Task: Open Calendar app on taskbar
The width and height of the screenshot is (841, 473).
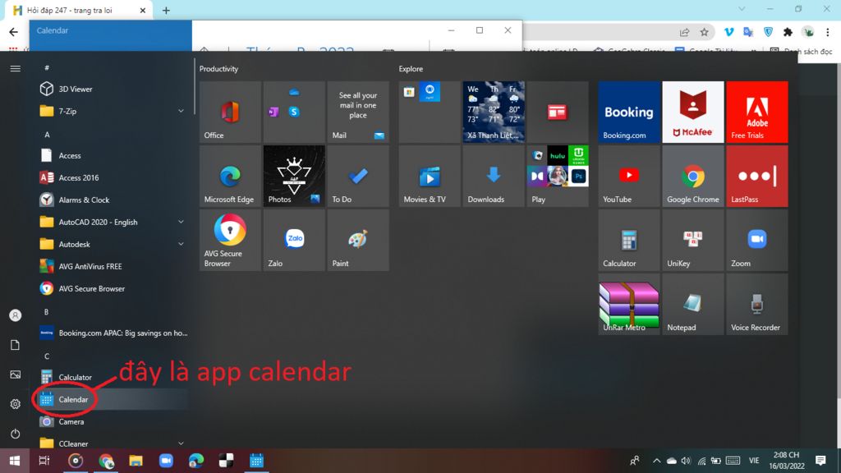Action: coord(256,461)
